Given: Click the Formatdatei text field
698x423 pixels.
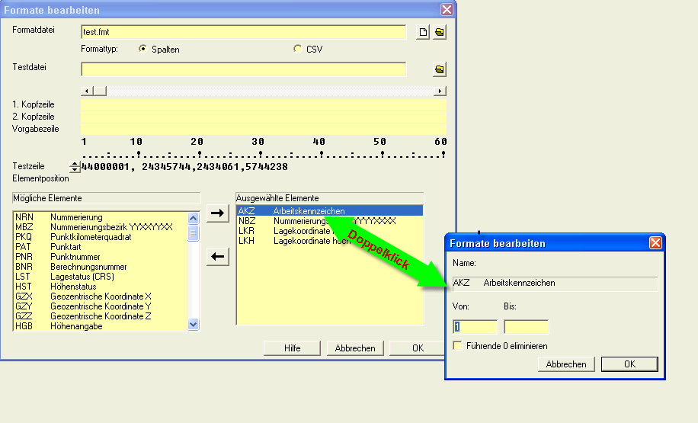Looking at the screenshot, I should click(x=243, y=32).
